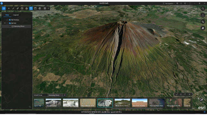This screenshot has height=116, width=207.
Task: Add a new bookmark group with plus
Action: [x=65, y=95]
